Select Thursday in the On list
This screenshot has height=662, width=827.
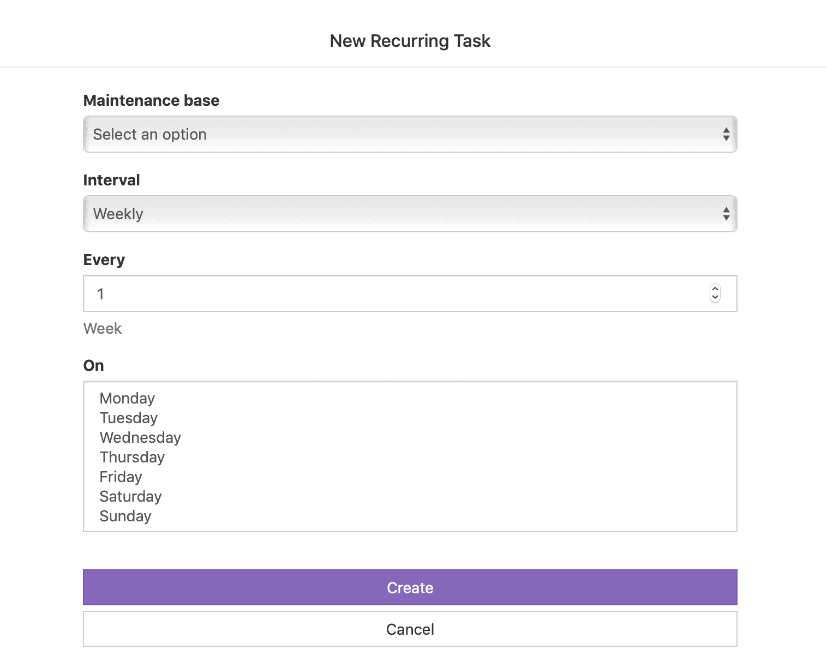tap(132, 457)
